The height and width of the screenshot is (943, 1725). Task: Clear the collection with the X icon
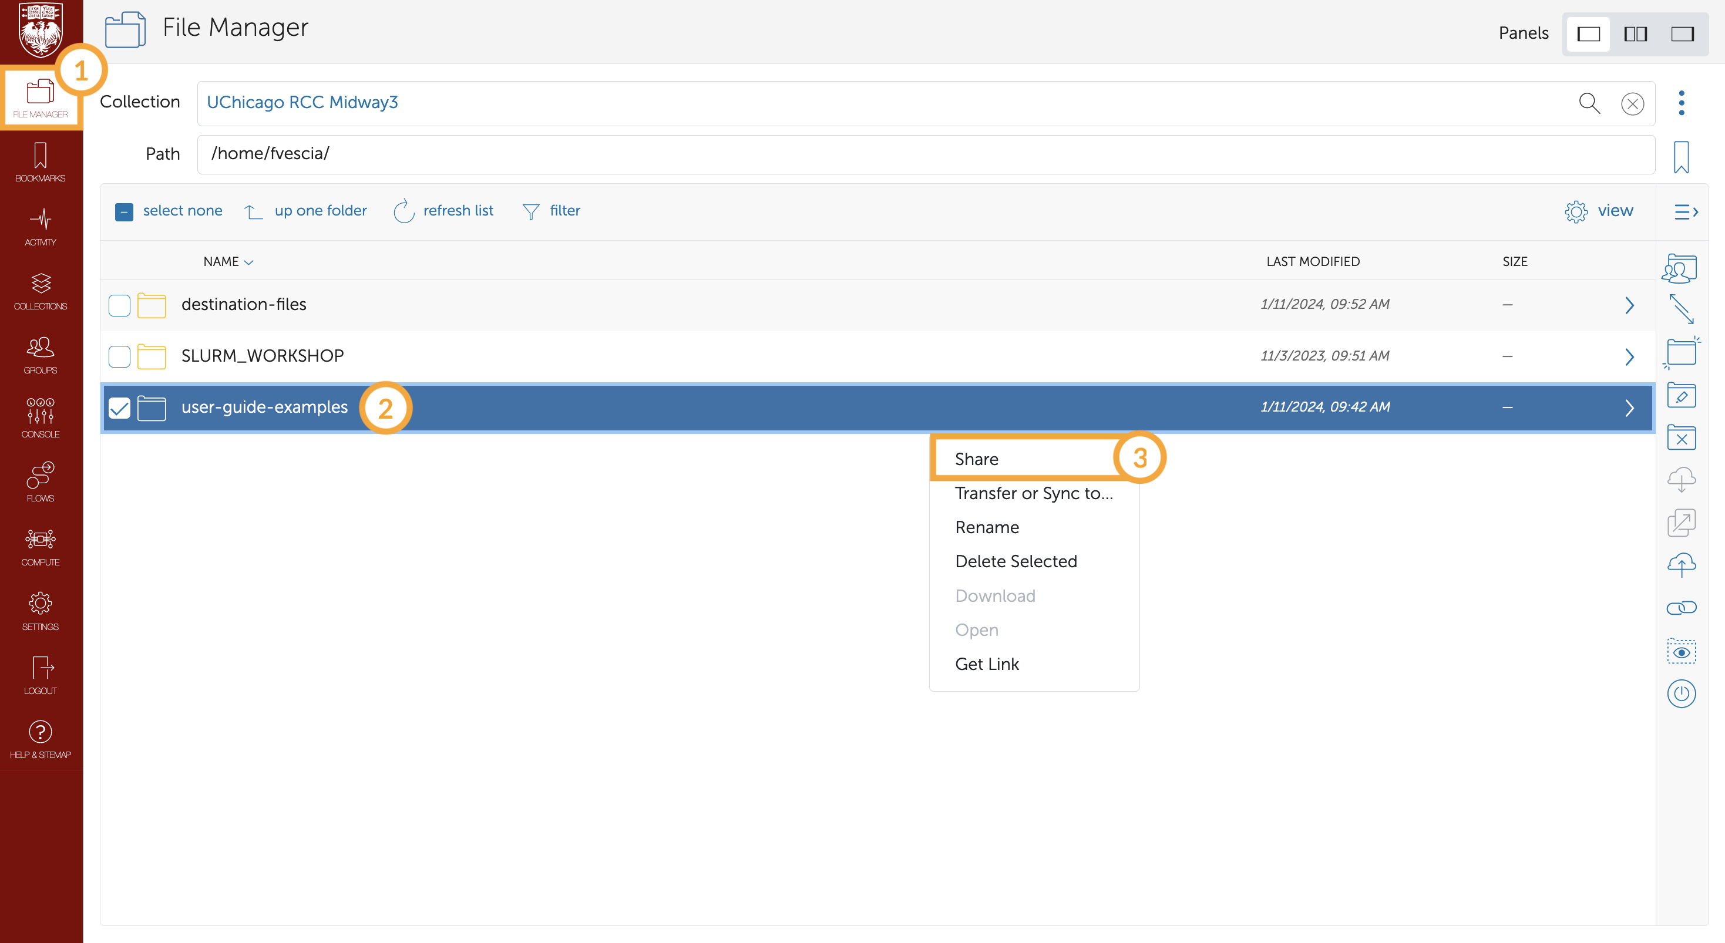click(x=1632, y=104)
